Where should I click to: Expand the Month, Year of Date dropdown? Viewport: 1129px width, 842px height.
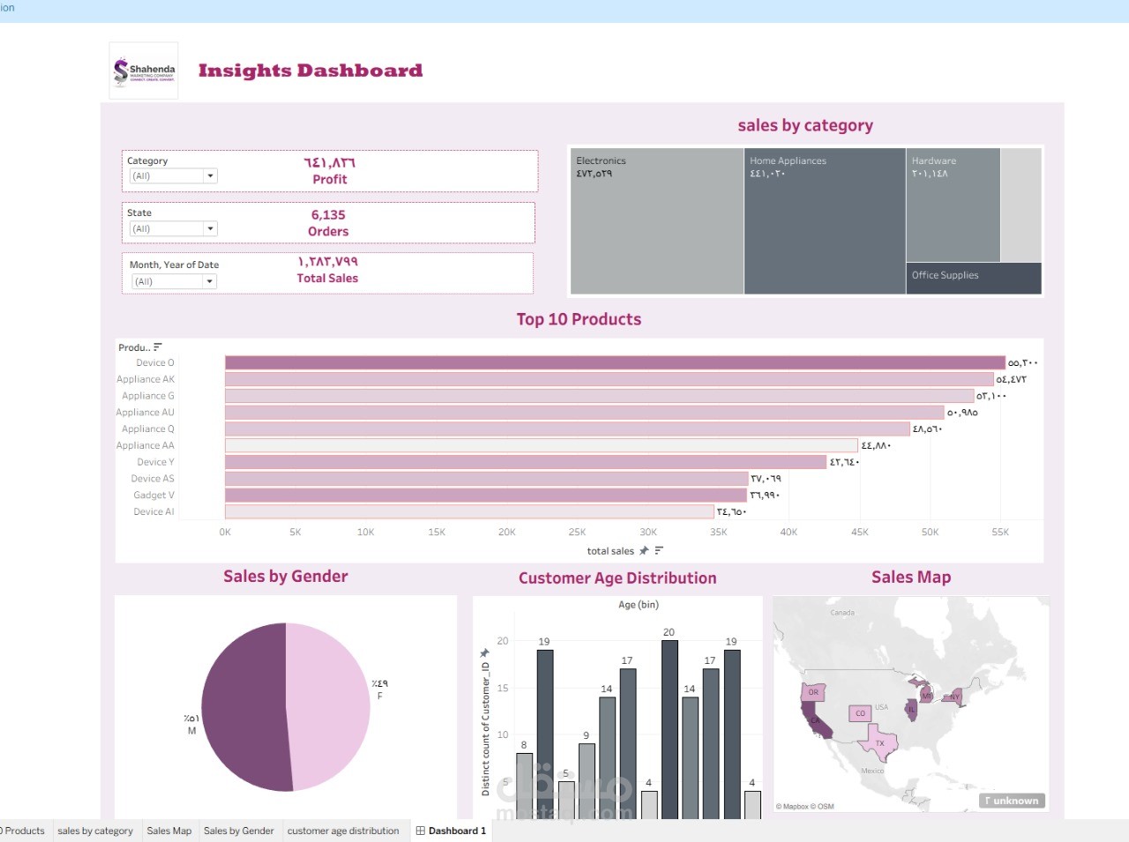click(209, 281)
